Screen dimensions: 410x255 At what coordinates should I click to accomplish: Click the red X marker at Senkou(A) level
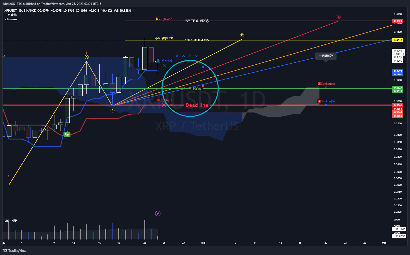click(326, 88)
